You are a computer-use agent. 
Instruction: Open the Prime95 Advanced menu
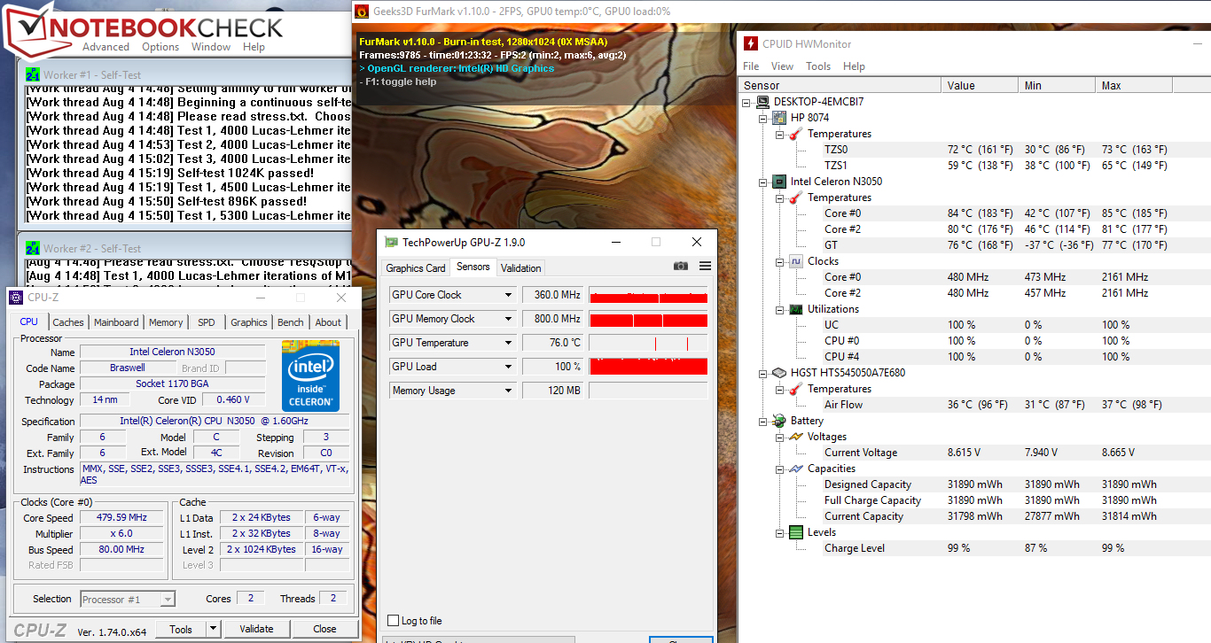(x=105, y=47)
